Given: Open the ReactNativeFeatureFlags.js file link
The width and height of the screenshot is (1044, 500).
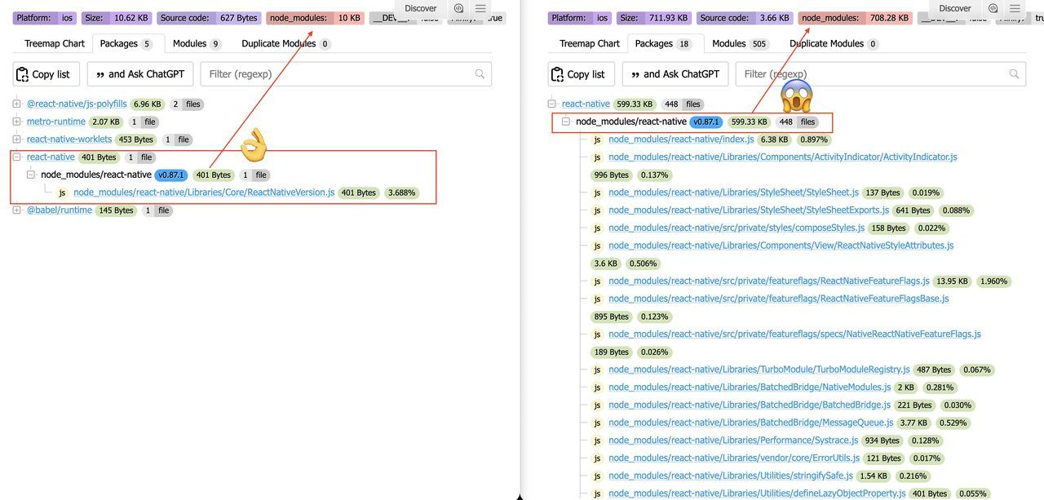Looking at the screenshot, I should tap(769, 281).
